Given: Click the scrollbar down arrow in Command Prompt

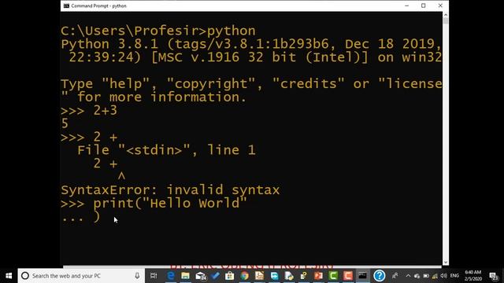Looking at the screenshot, I should pos(446,262).
